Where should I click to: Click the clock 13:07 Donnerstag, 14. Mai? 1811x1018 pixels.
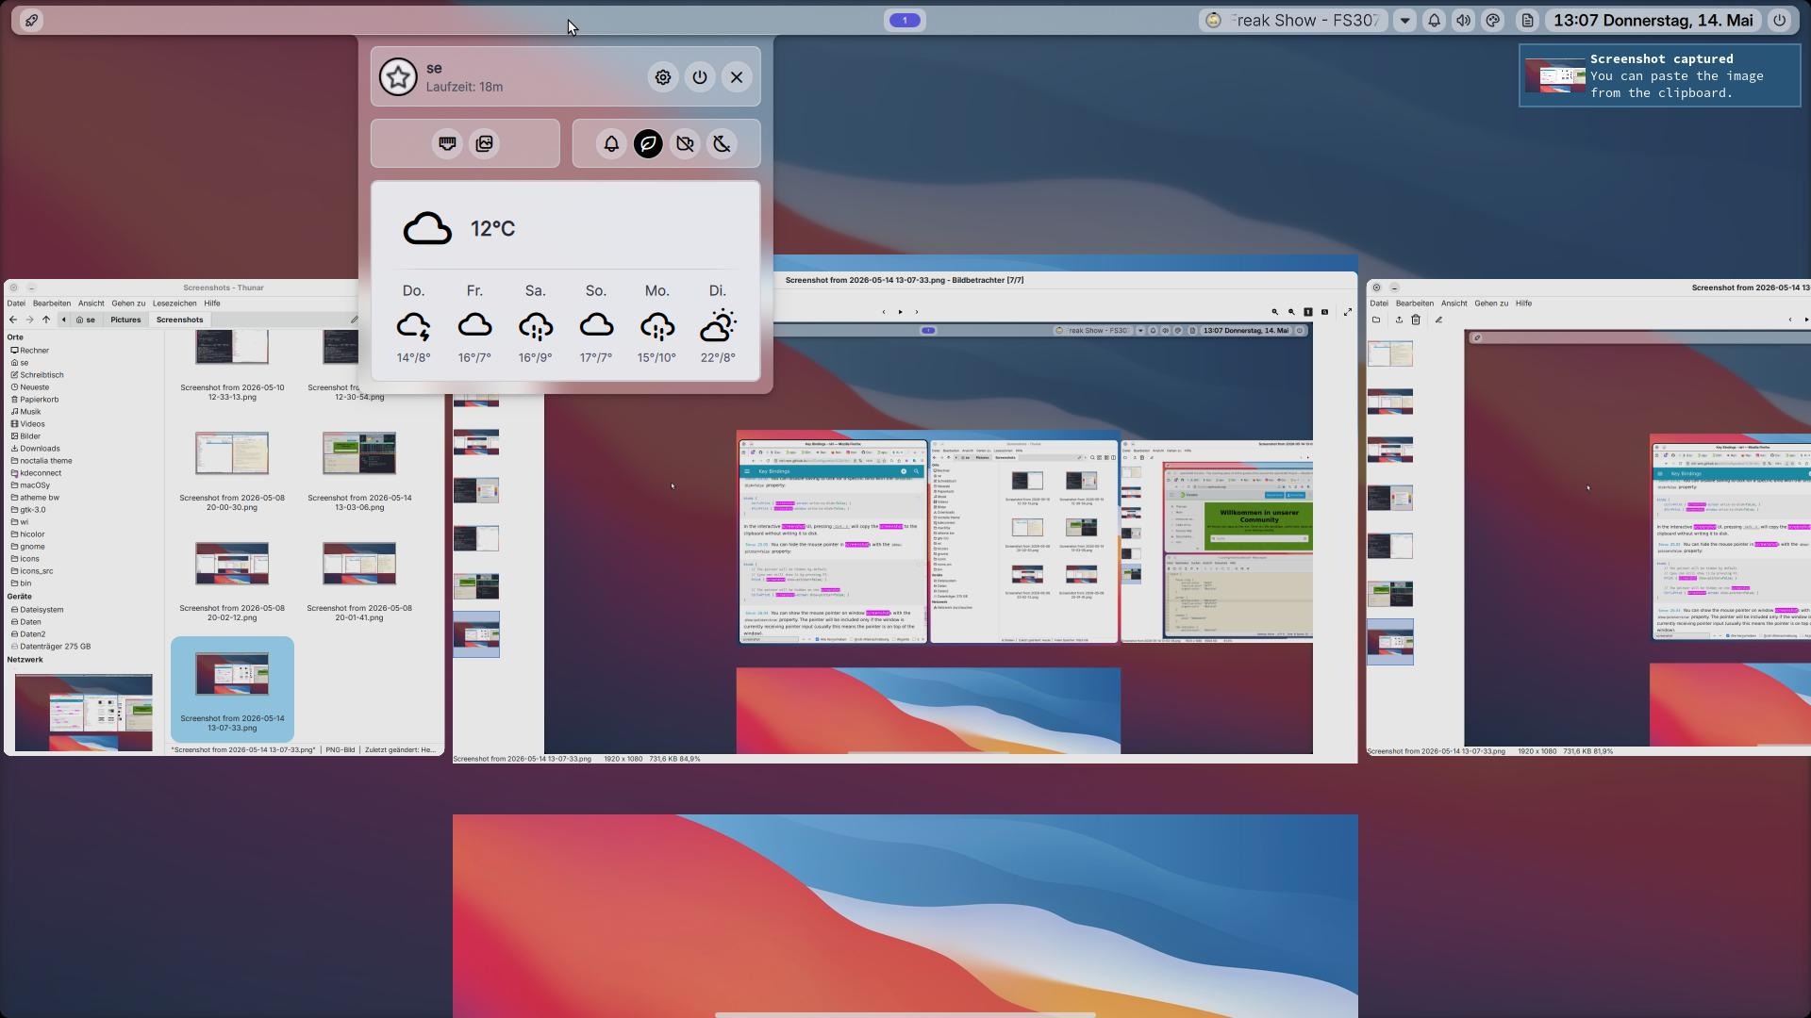[1653, 20]
